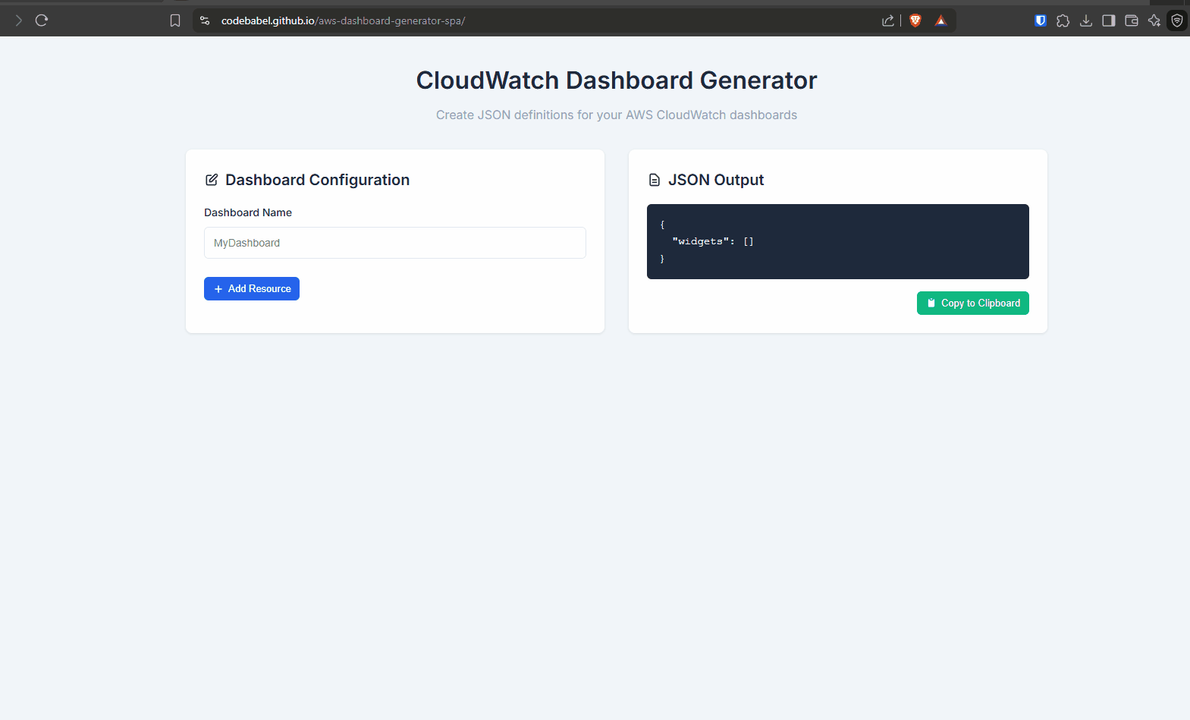Open Brave Shields lion icon
The width and height of the screenshot is (1190, 720).
pyautogui.click(x=915, y=20)
